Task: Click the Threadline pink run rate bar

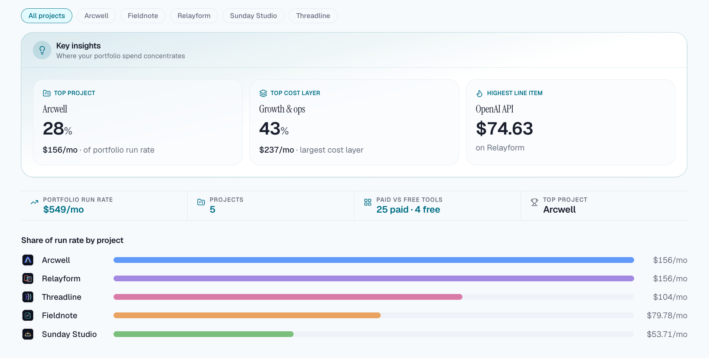Action: (288, 297)
